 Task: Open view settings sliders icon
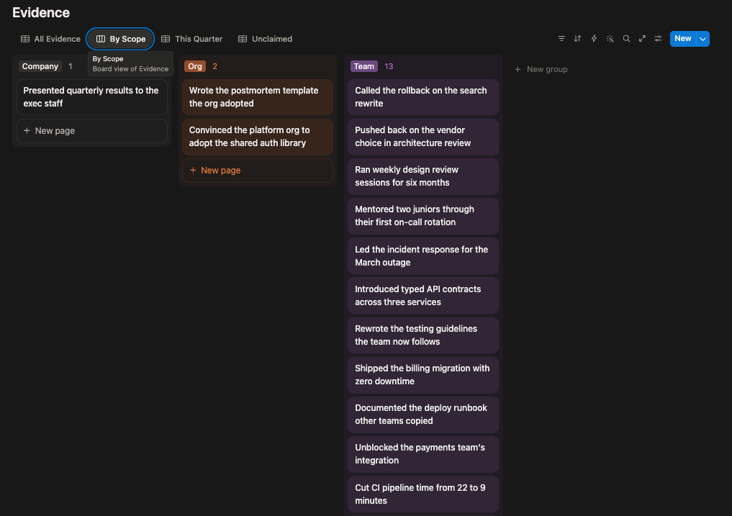(x=659, y=39)
